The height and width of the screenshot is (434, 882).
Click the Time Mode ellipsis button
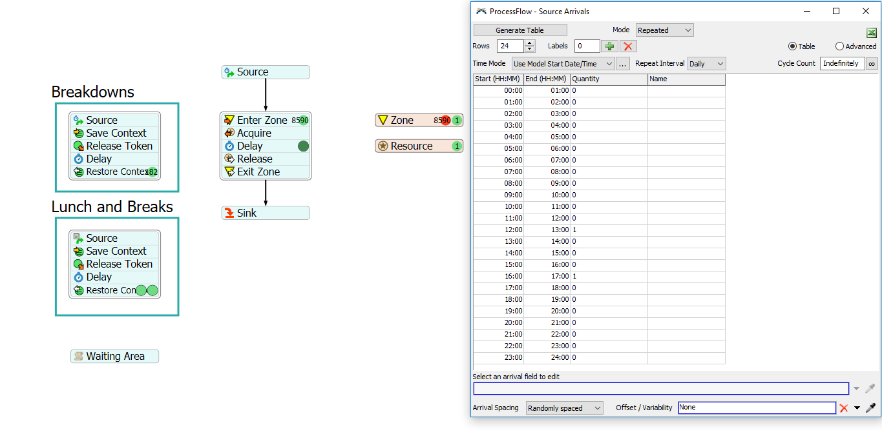pos(622,64)
